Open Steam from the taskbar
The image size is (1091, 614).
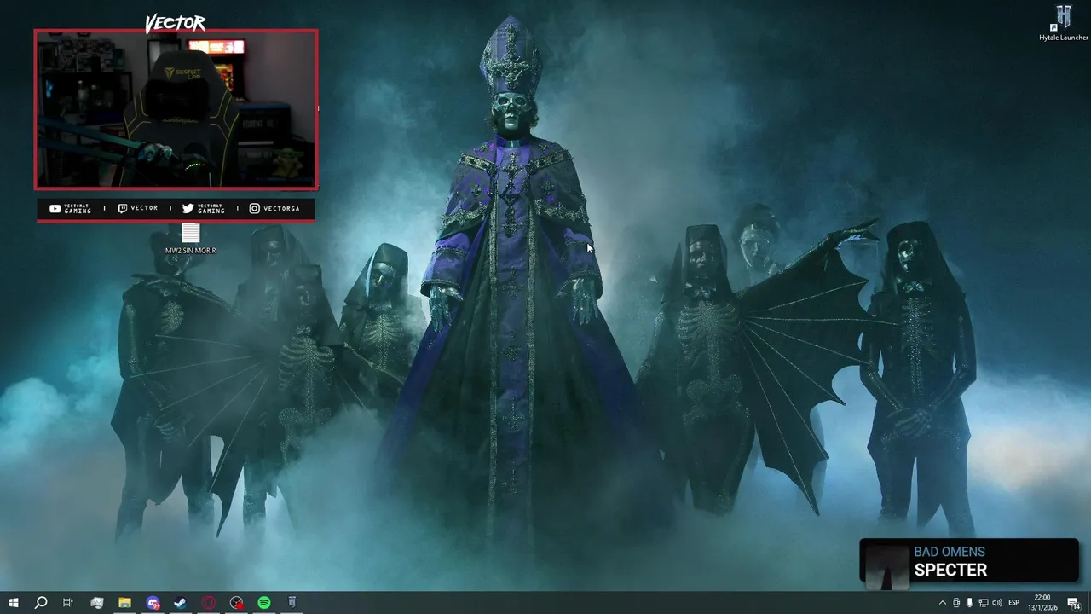click(x=180, y=603)
